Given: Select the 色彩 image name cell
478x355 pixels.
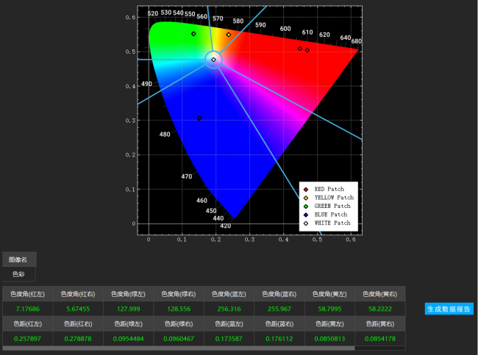Looking at the screenshot, I should pos(18,274).
